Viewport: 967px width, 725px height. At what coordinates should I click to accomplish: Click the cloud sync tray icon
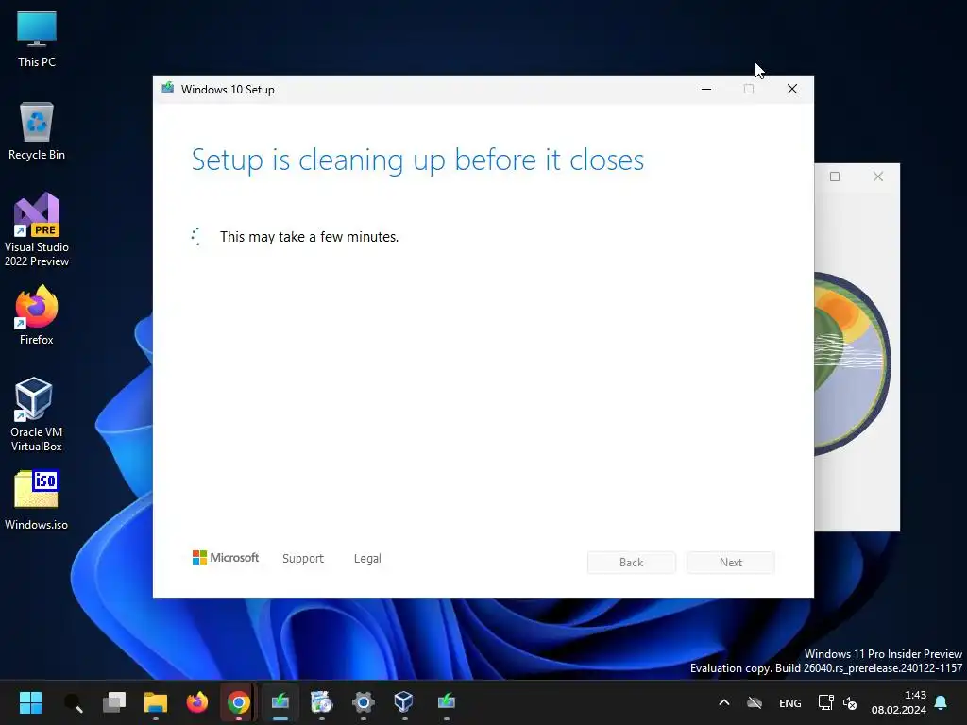(755, 702)
